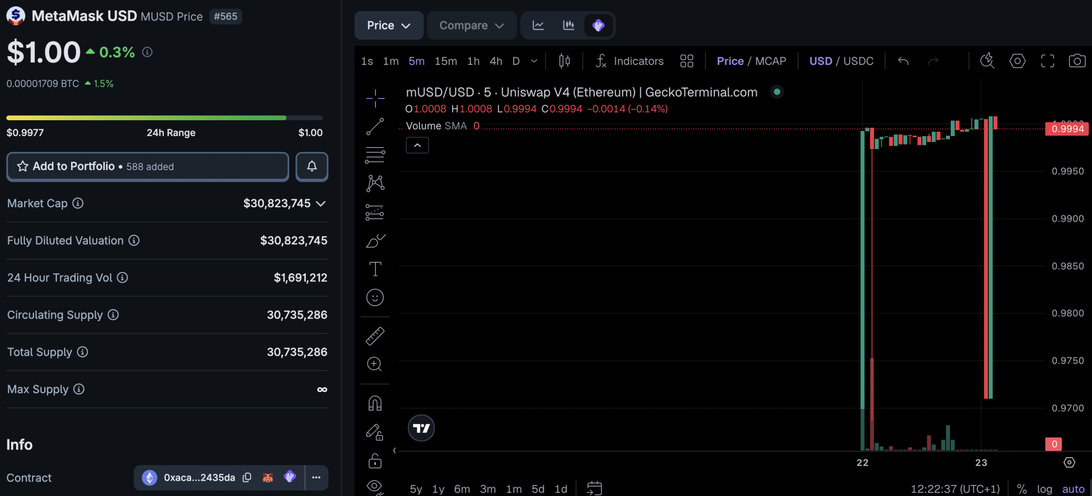The image size is (1092, 496).
Task: Open contract more options menu
Action: pos(316,477)
